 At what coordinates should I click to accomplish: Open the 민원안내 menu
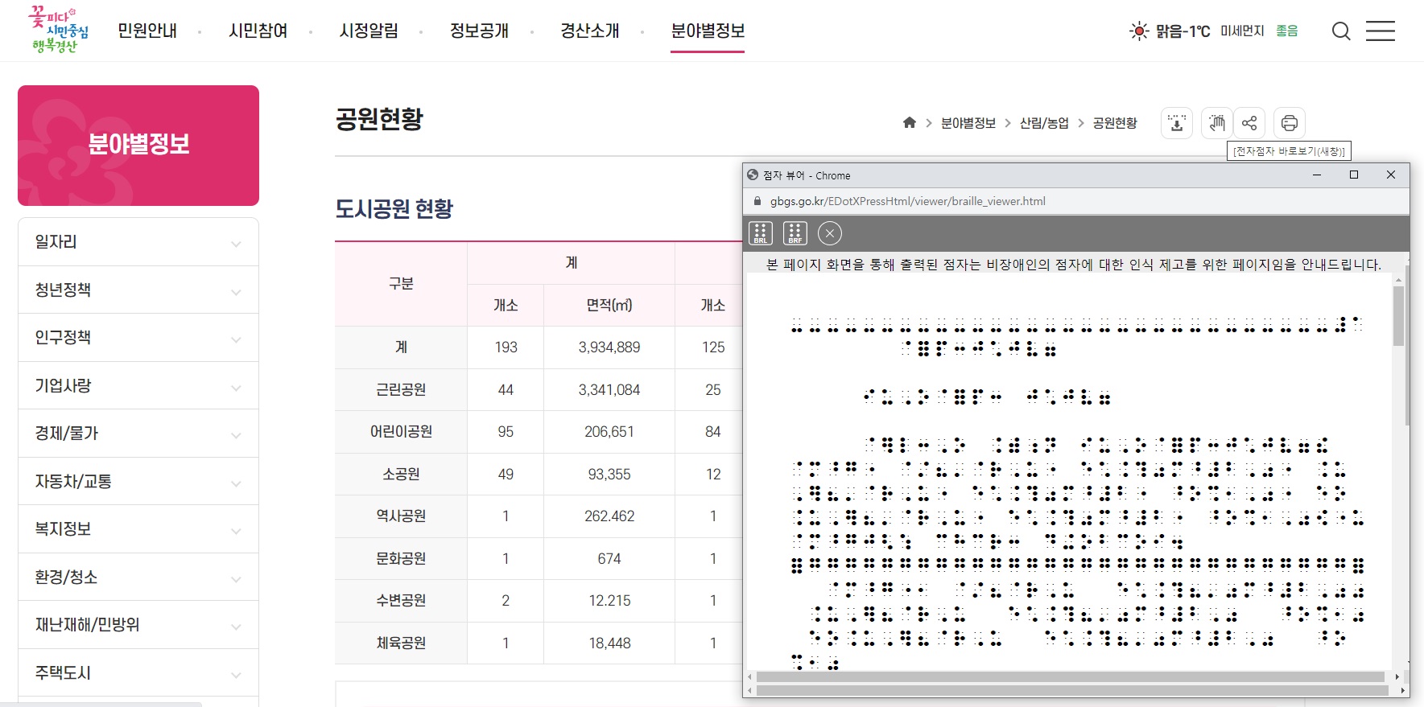point(147,31)
